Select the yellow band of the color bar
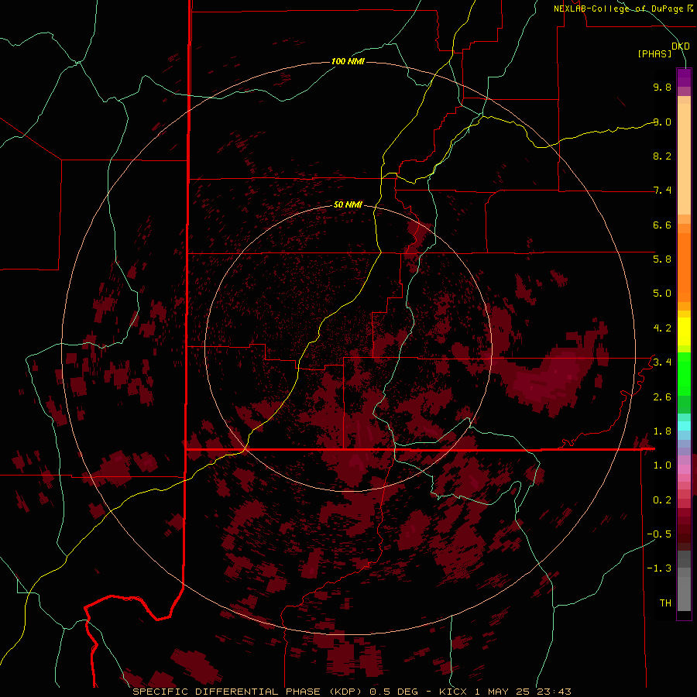Image resolution: width=697 pixels, height=697 pixels. pyautogui.click(x=684, y=331)
